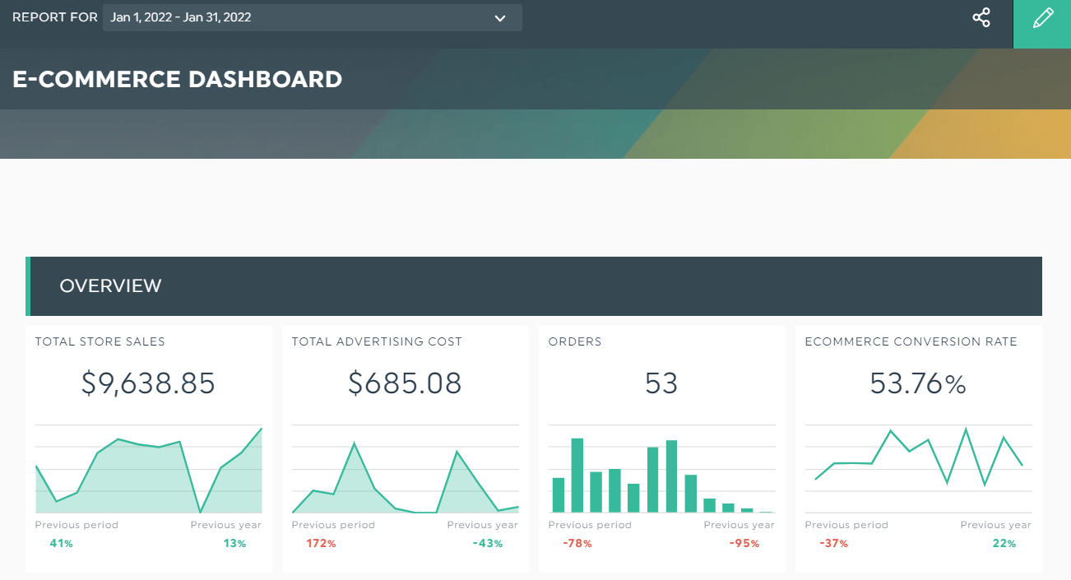Click the 172% advertising cost increase
The image size is (1071, 580).
321,543
